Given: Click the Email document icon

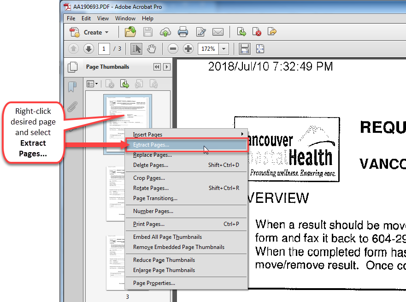Looking at the screenshot, I should 218,32.
